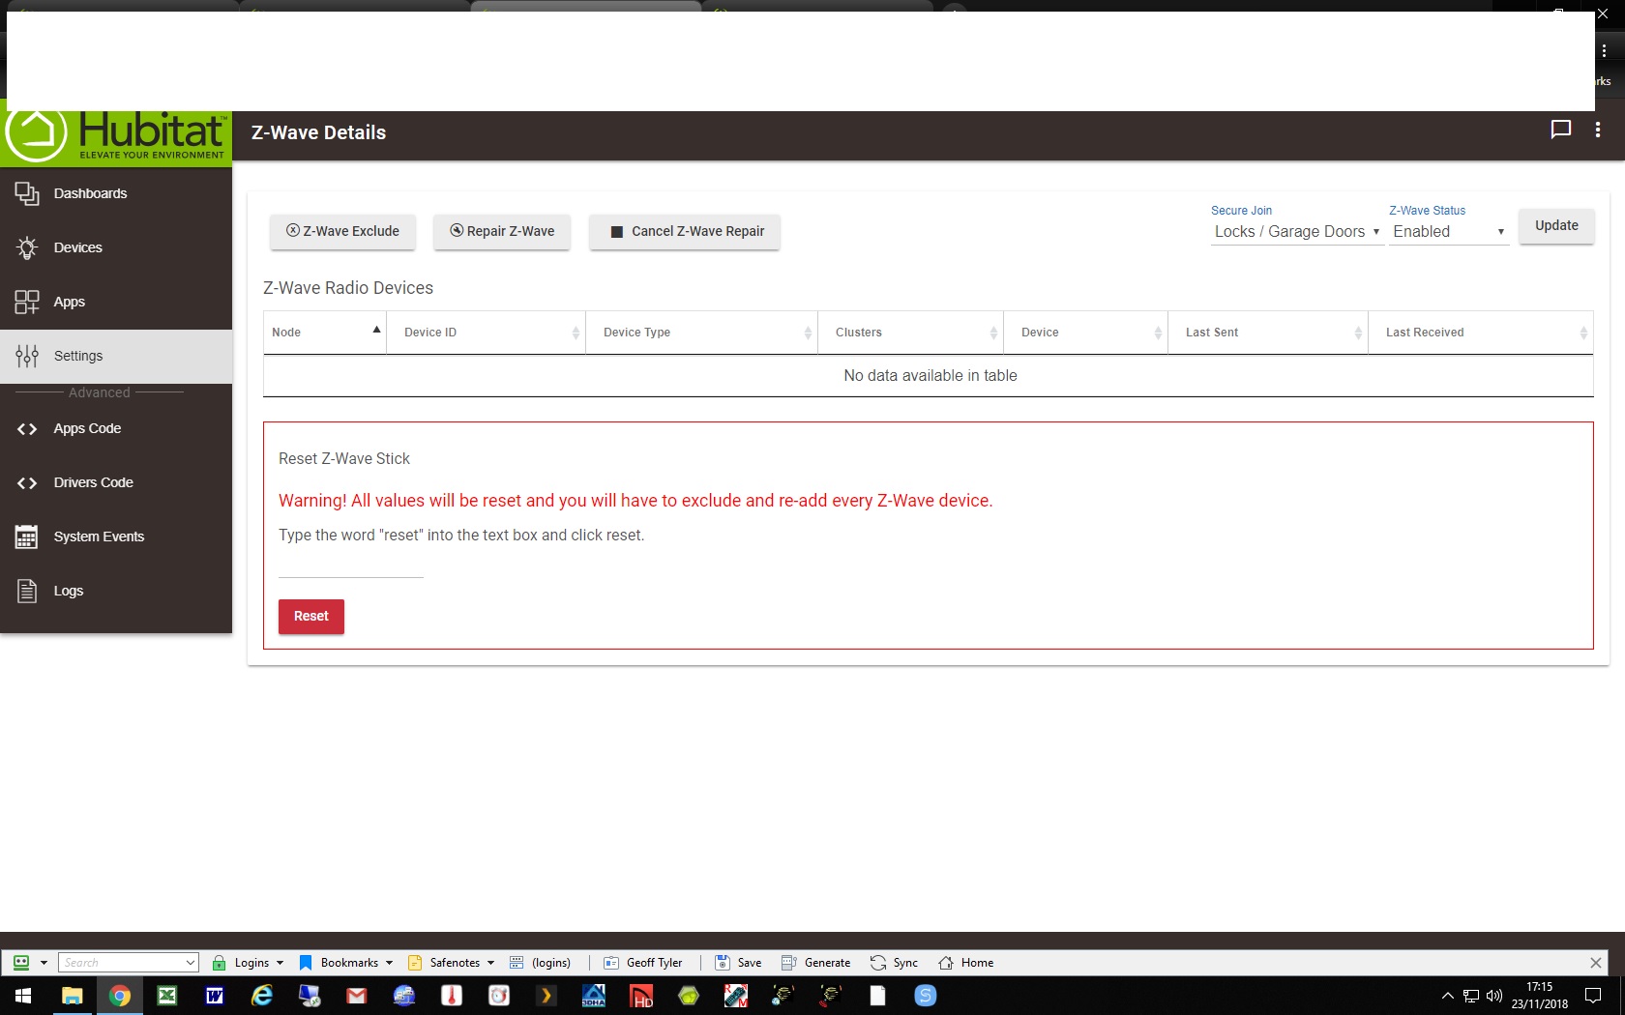The image size is (1625, 1015).
Task: Click the volume tray icon
Action: 1493,996
